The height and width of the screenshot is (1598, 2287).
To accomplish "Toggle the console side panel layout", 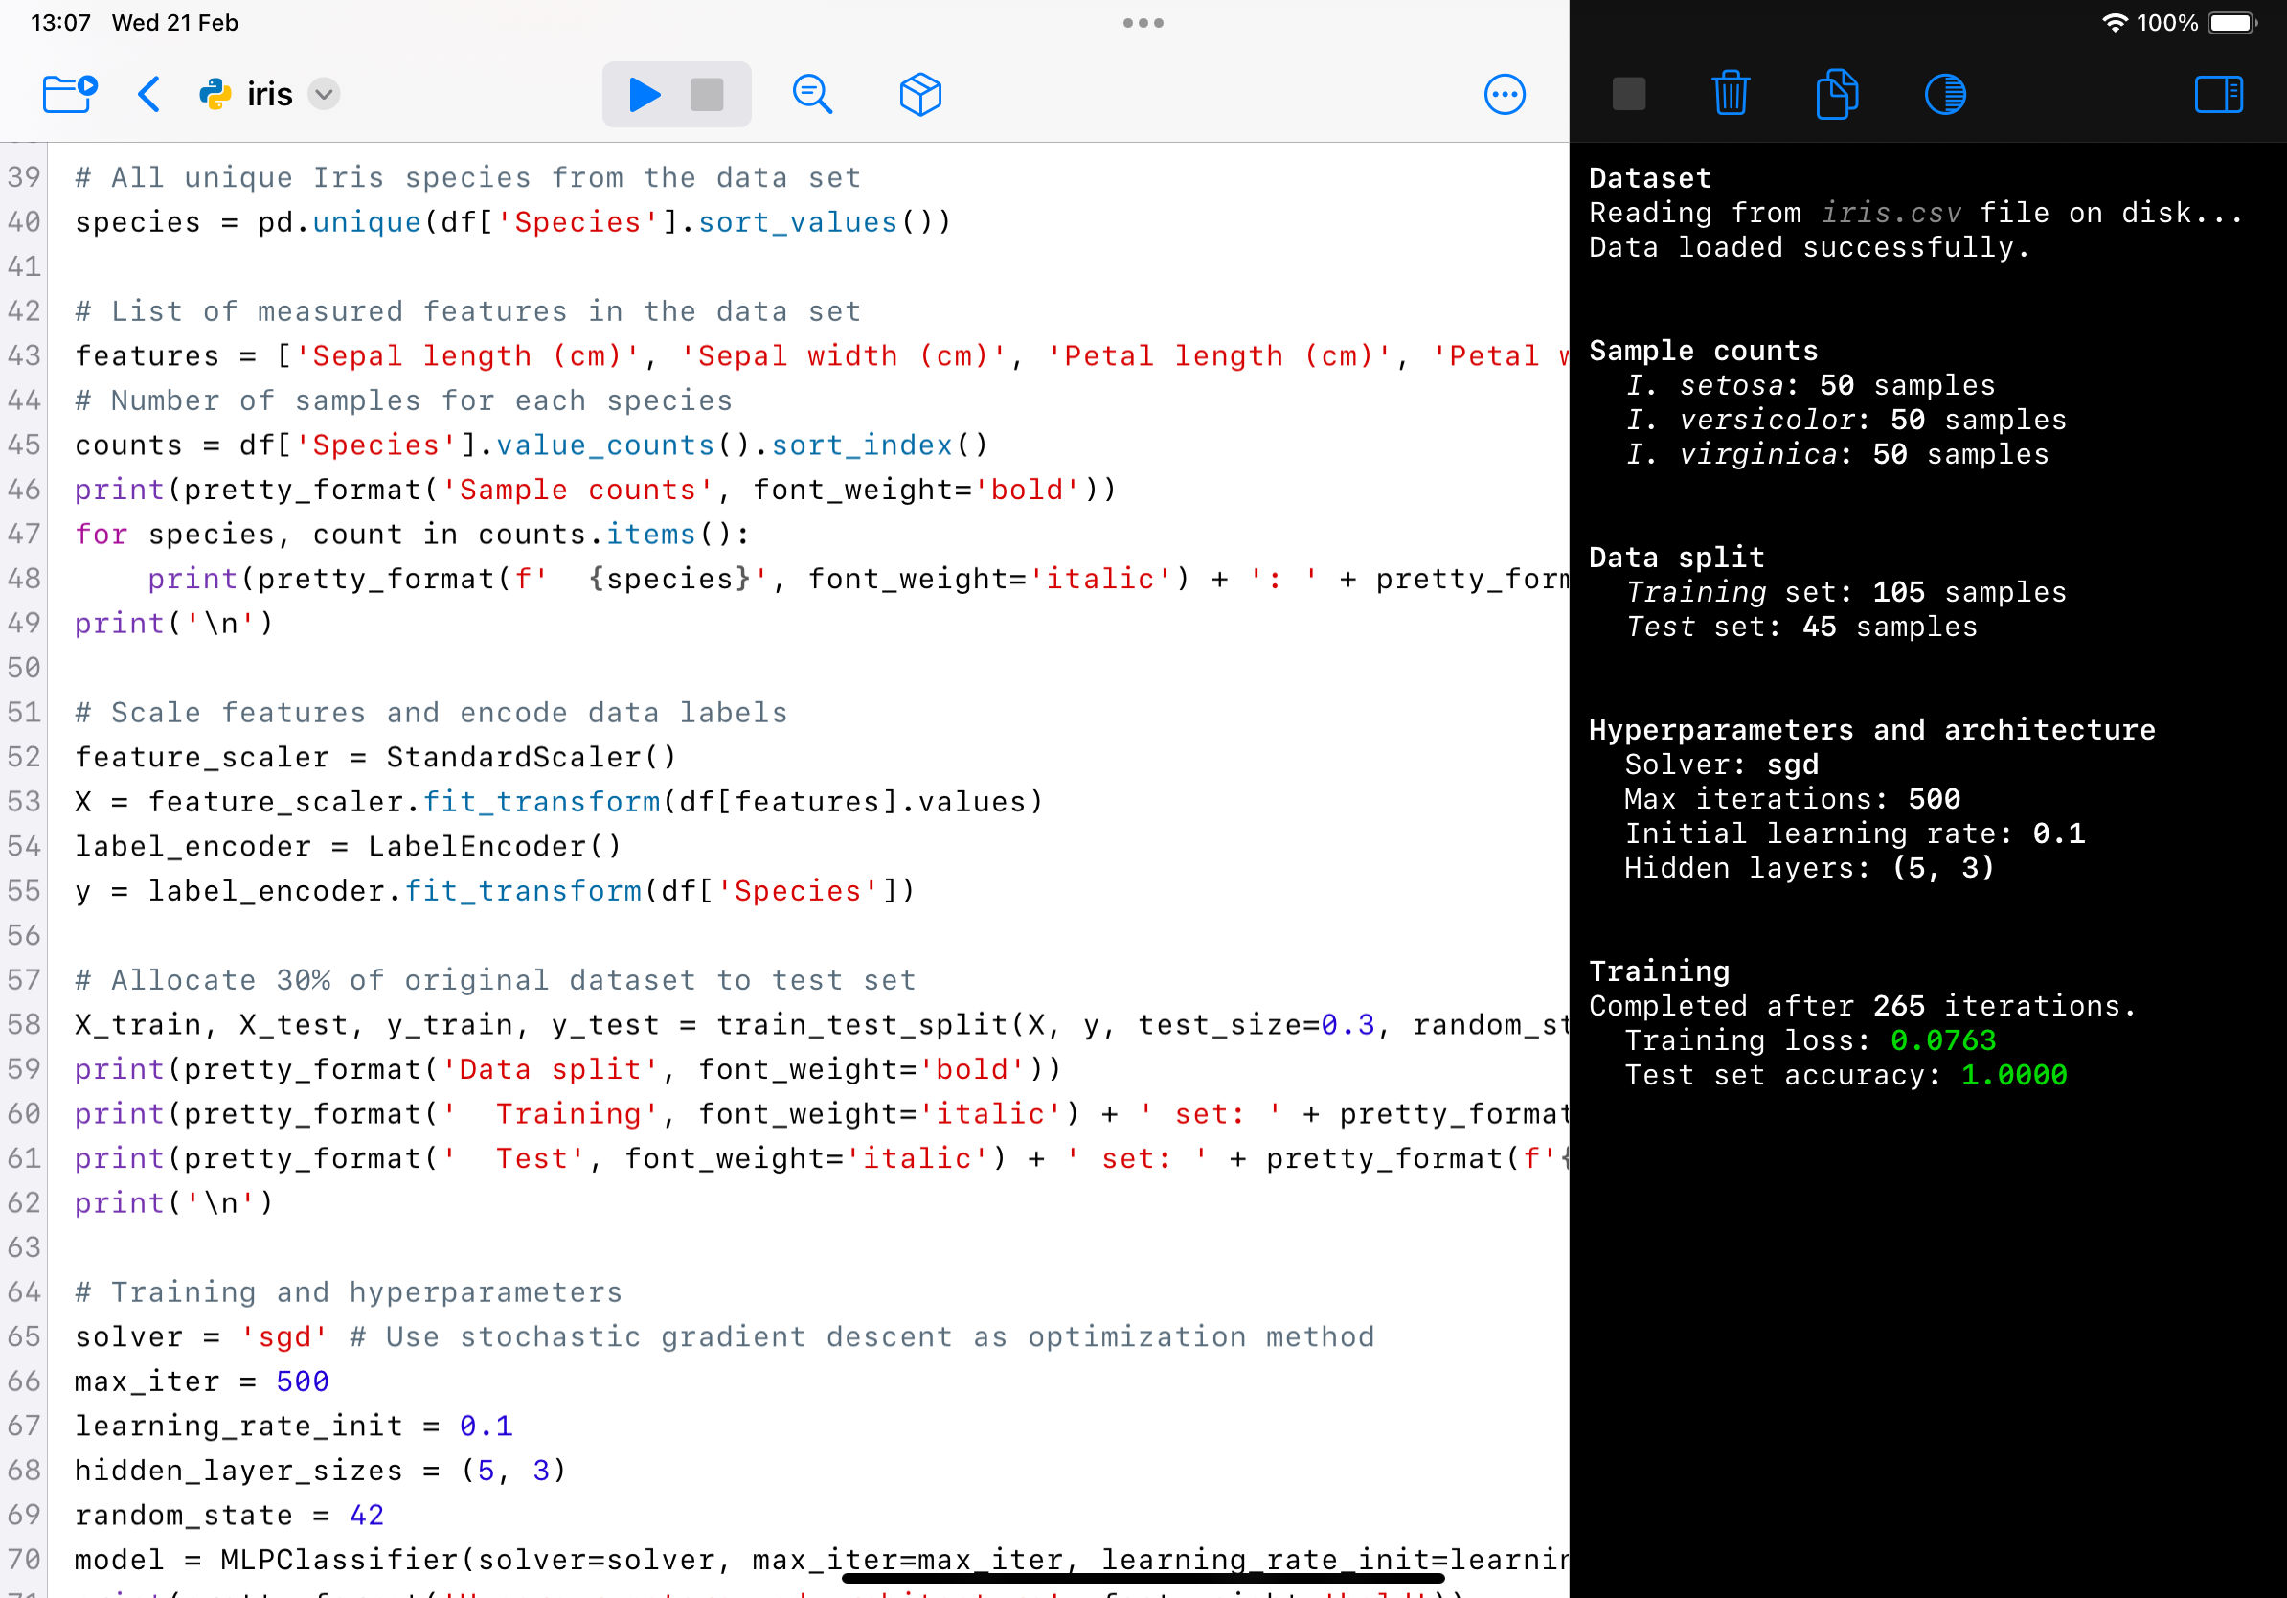I will [x=2218, y=95].
